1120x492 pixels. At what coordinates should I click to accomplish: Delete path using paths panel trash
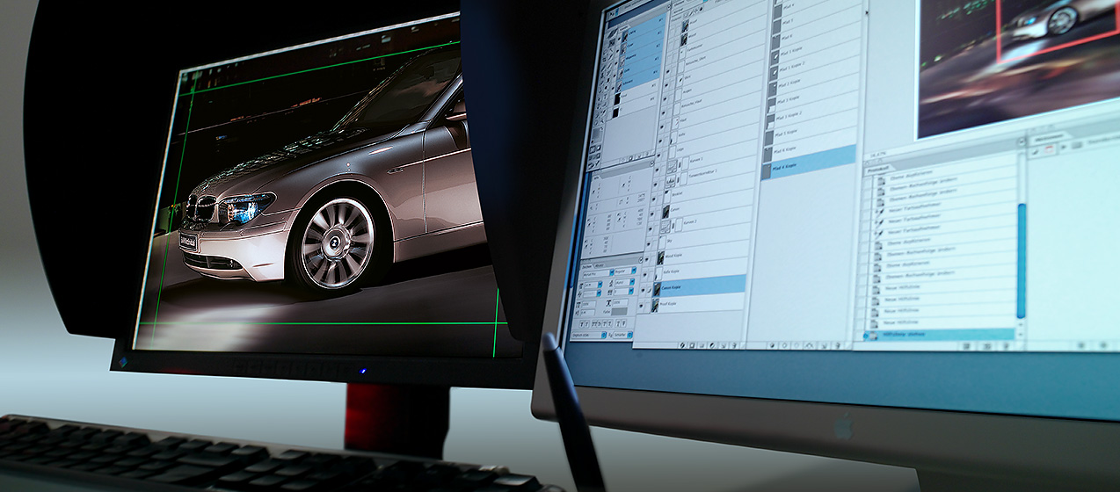coord(837,345)
